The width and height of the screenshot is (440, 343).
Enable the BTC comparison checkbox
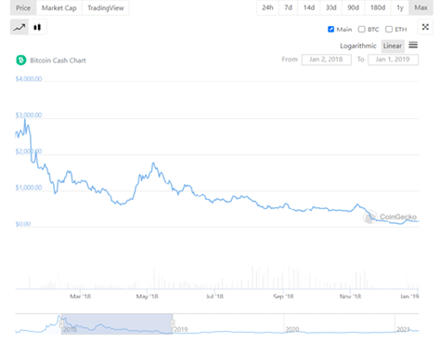point(361,29)
